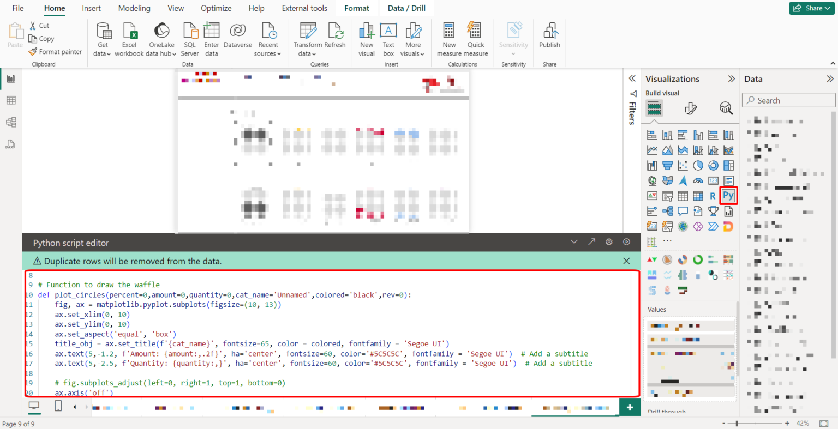Screen dimensions: 838x429
Task: Select the card (123) visual
Action: click(713, 180)
